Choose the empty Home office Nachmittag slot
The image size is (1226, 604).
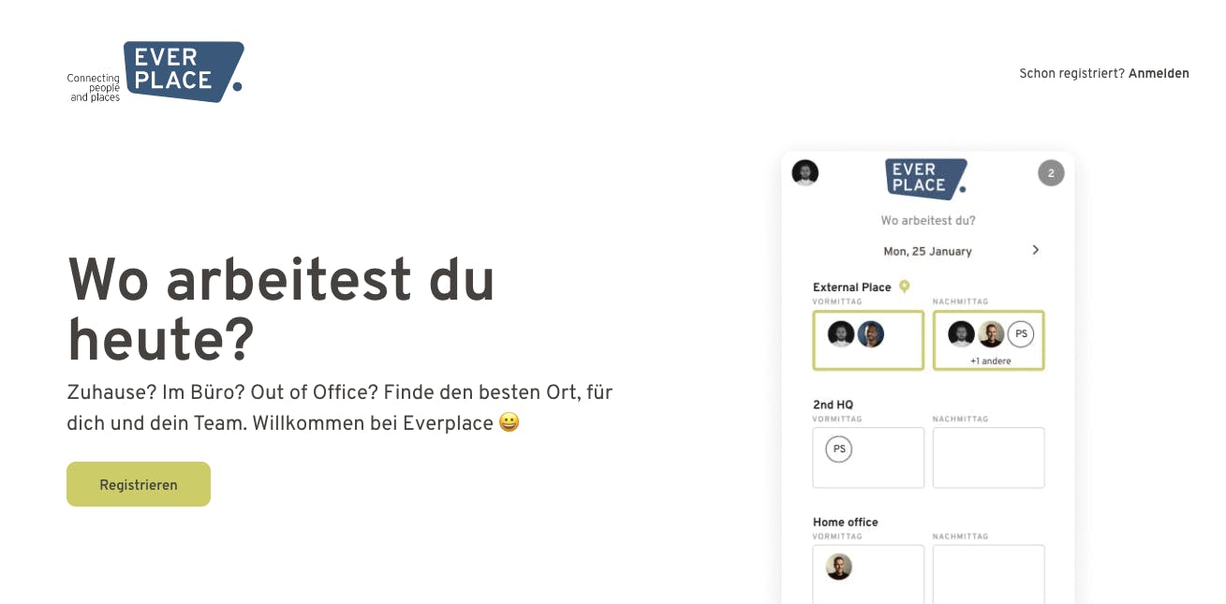click(988, 574)
